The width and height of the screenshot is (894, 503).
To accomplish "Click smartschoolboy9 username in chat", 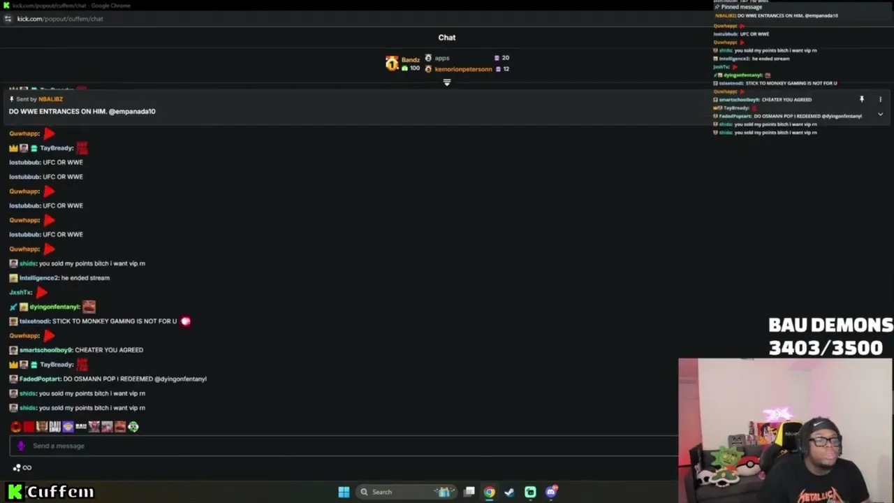I will click(x=45, y=350).
